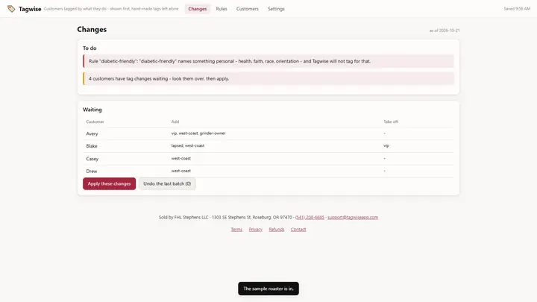Open the Privacy footer link
Screen dimensions: 537x302
pos(256,230)
